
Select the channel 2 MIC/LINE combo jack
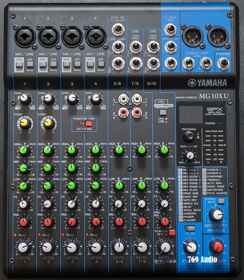click(x=48, y=36)
